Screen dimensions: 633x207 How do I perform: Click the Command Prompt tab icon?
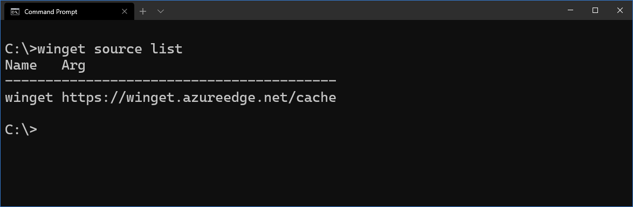(15, 11)
